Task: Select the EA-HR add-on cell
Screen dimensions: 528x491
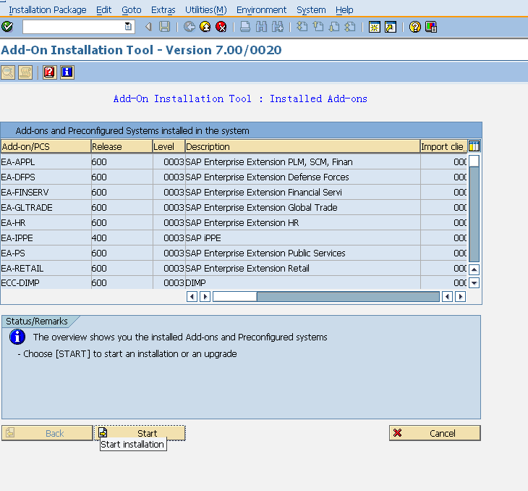Action: [x=46, y=222]
